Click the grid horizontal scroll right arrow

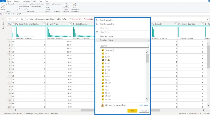tap(203, 110)
